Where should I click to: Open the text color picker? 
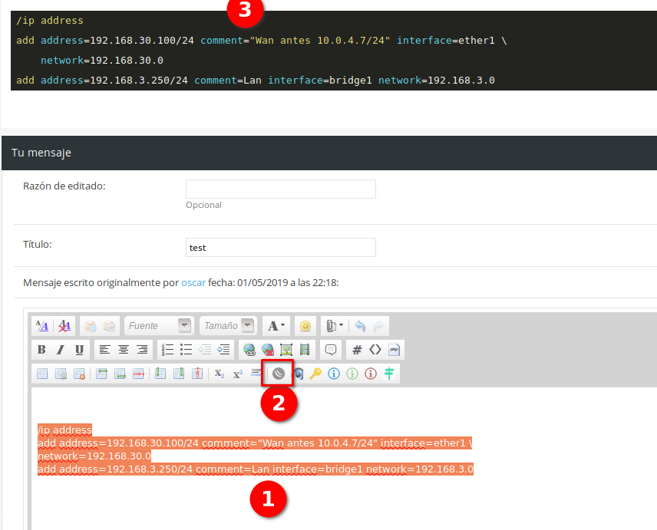click(276, 326)
